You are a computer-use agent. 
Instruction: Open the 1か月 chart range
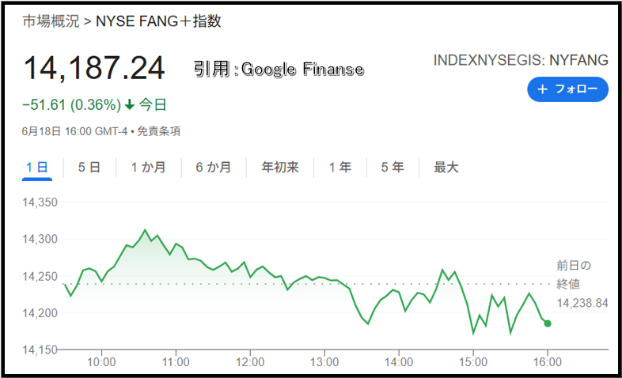(x=148, y=168)
